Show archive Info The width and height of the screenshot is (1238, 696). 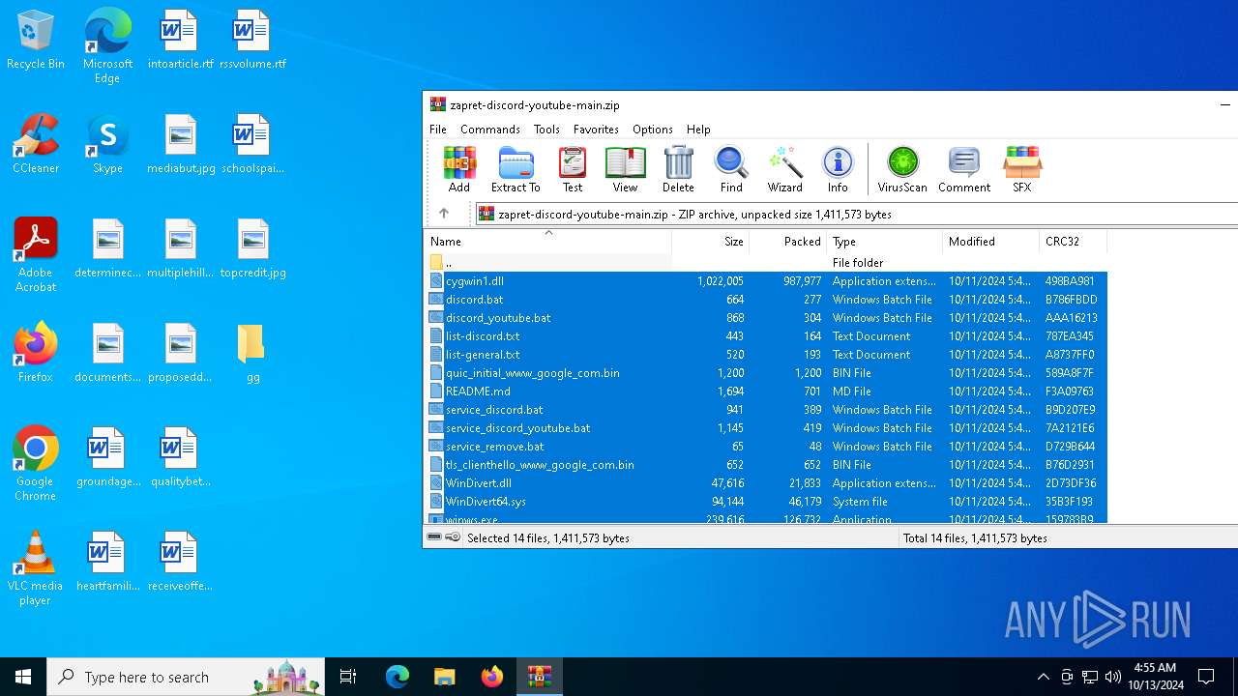[838, 169]
